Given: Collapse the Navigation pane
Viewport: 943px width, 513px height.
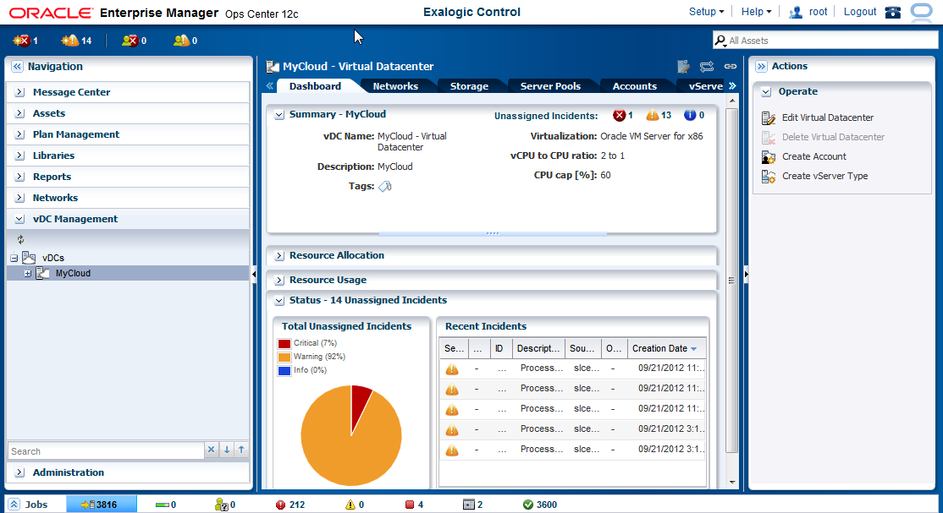Looking at the screenshot, I should click(17, 67).
